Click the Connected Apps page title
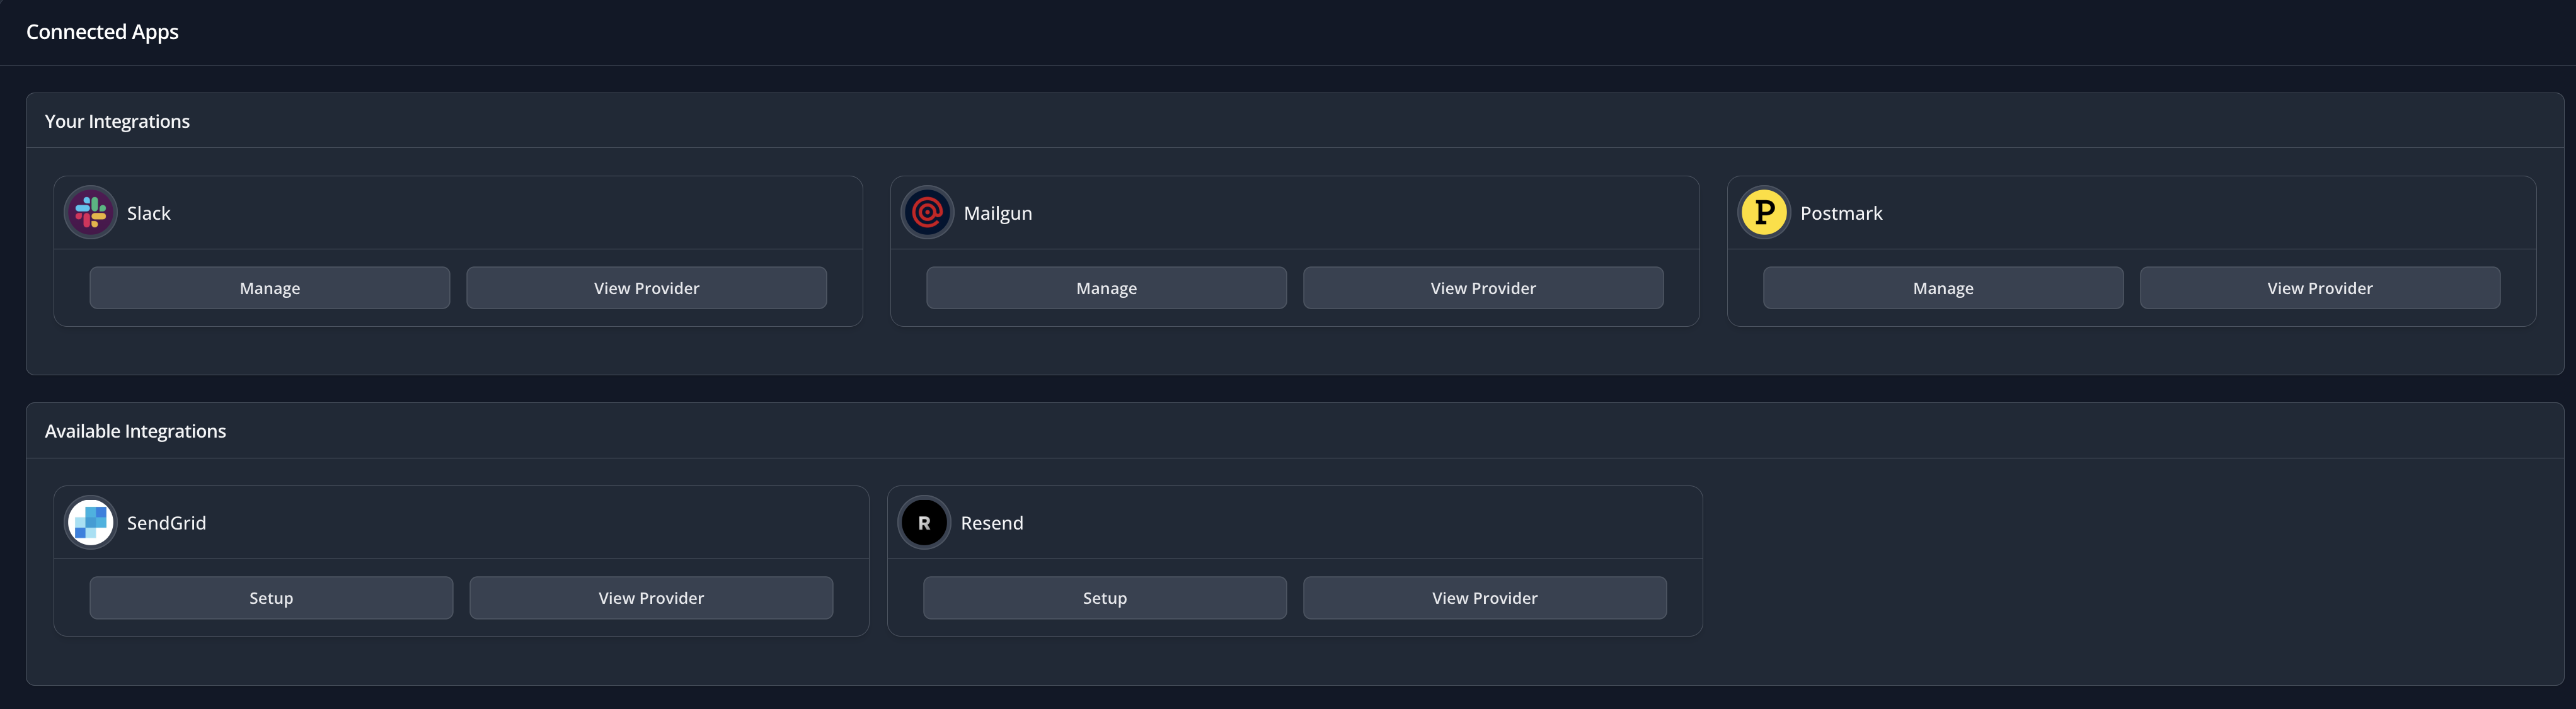 102,32
